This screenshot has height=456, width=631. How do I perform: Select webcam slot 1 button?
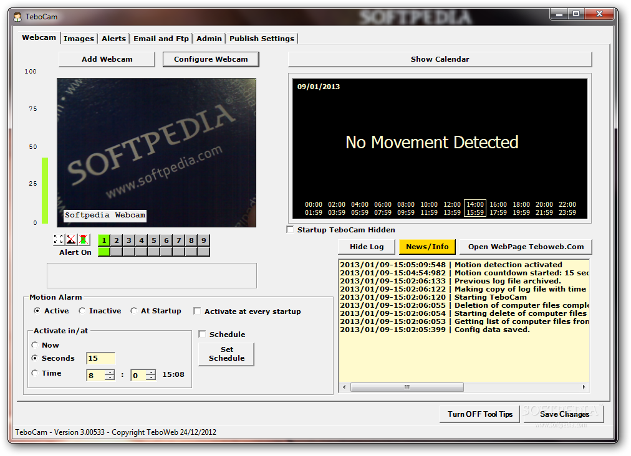point(104,240)
